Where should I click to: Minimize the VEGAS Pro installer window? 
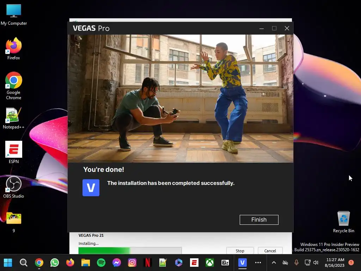tap(262, 28)
